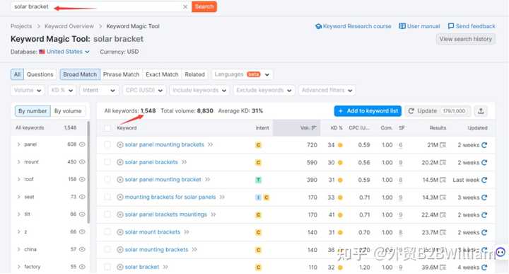Click the keyword groups sidebar scrollbar
The width and height of the screenshot is (509, 274).
(88, 172)
